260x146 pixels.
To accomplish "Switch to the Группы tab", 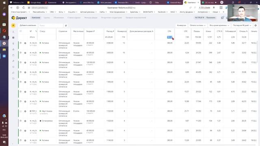I will coord(47,17).
